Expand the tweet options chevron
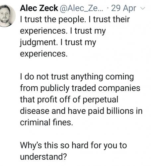151x166 pixels. pyautogui.click(x=143, y=8)
